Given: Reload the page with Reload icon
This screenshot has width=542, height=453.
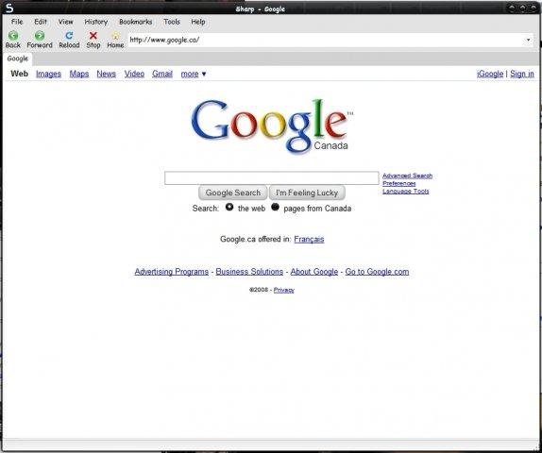Looking at the screenshot, I should (69, 35).
